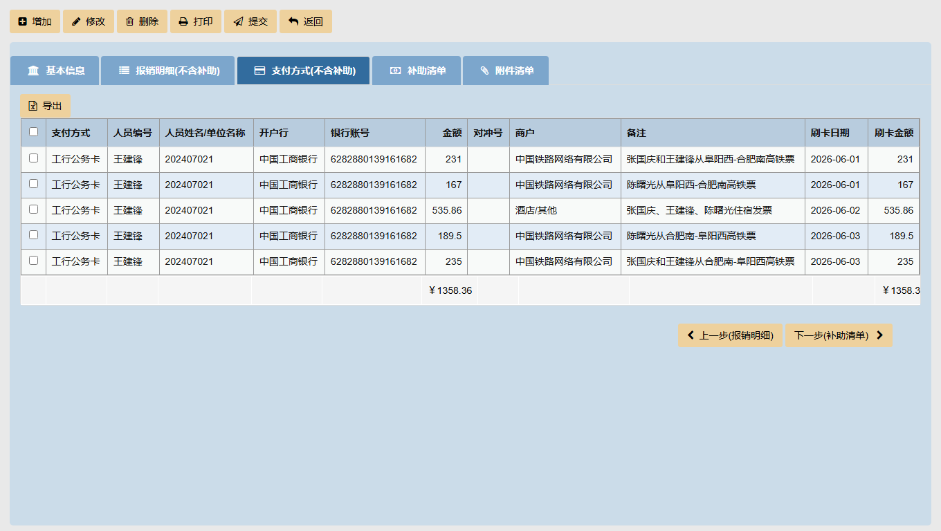Click date cell 2026-06-02
Viewport: 941px width, 531px height.
click(835, 210)
